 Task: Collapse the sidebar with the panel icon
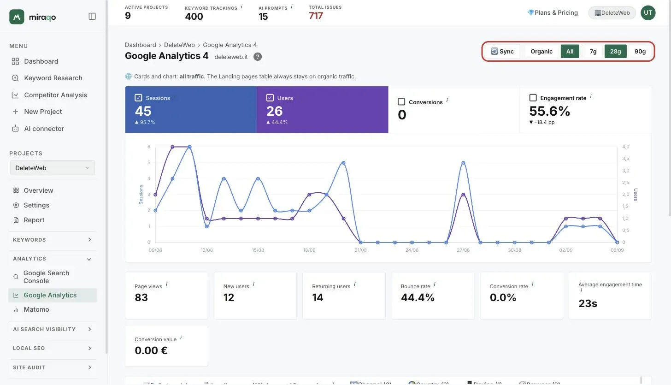coord(92,17)
